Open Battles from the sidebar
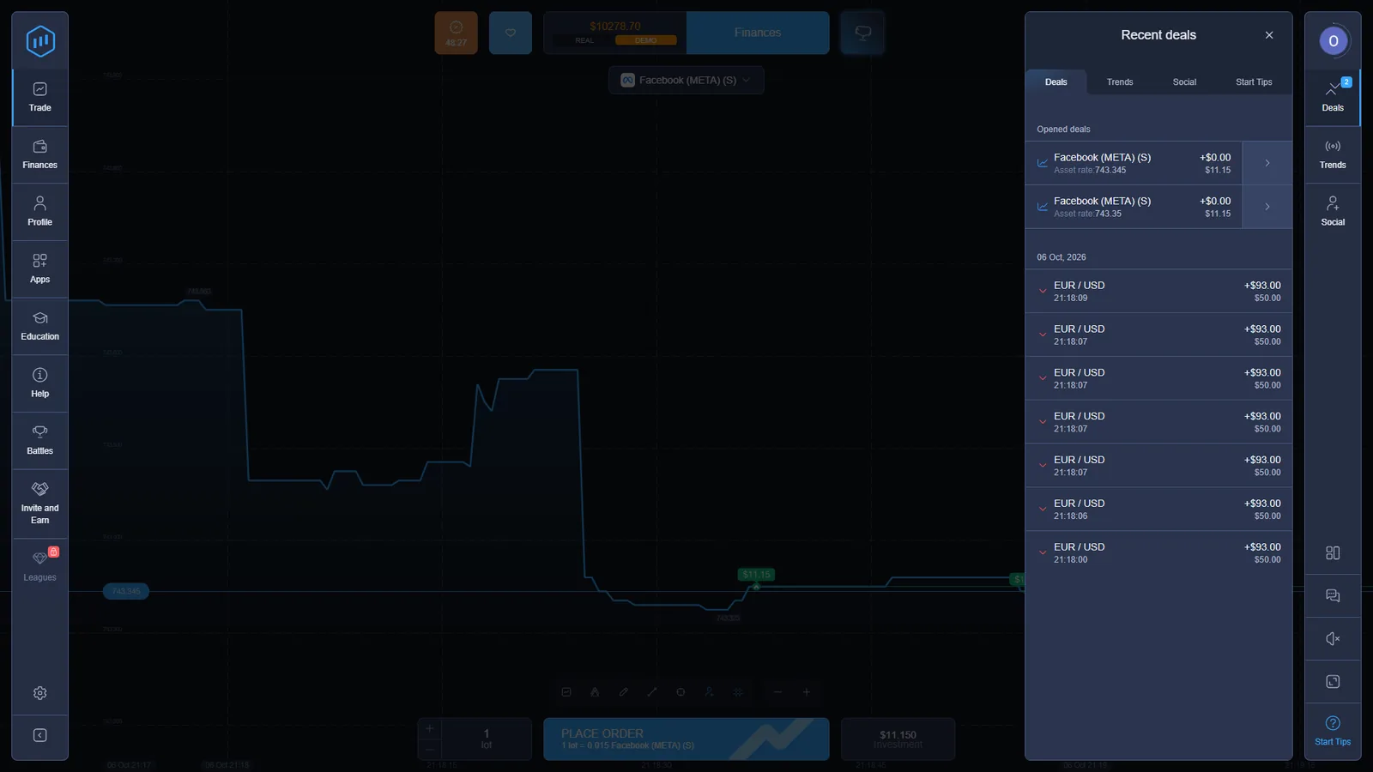 pos(39,441)
